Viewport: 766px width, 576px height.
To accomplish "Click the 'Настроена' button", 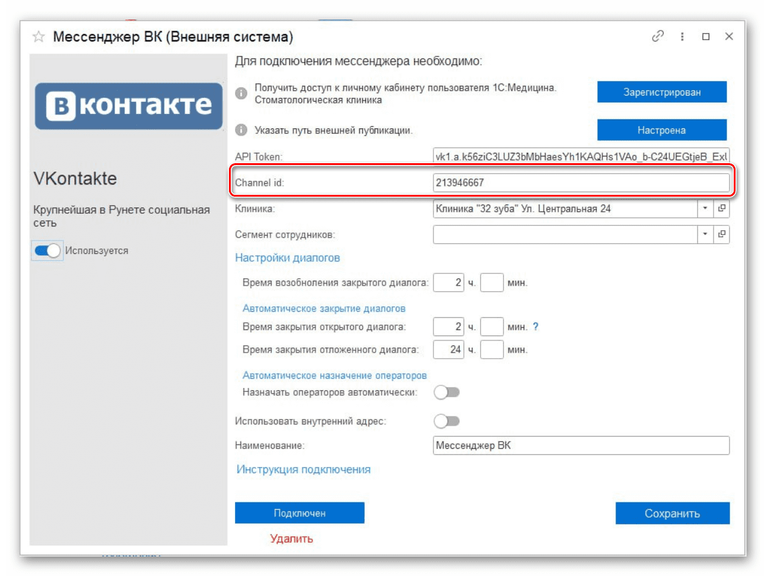I will point(662,130).
